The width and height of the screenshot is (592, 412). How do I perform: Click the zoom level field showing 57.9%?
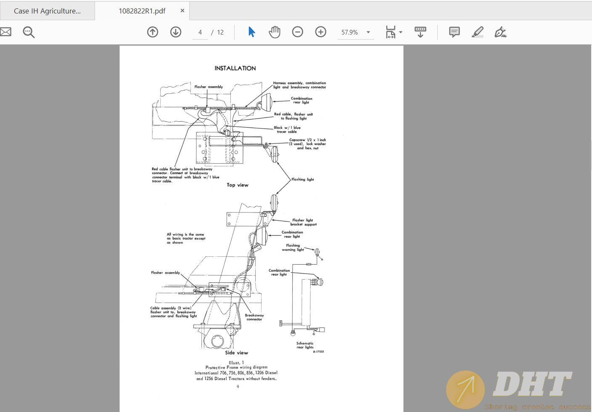350,32
